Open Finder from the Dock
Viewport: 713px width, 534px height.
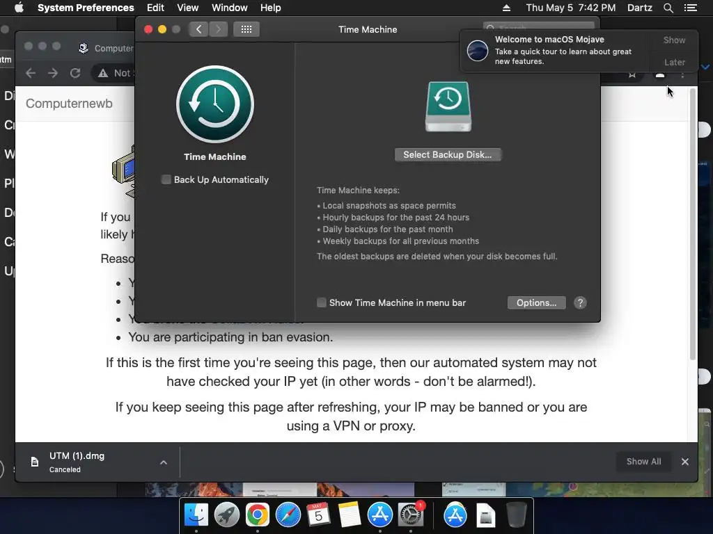click(196, 515)
